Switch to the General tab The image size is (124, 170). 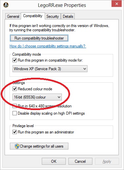(13, 16)
